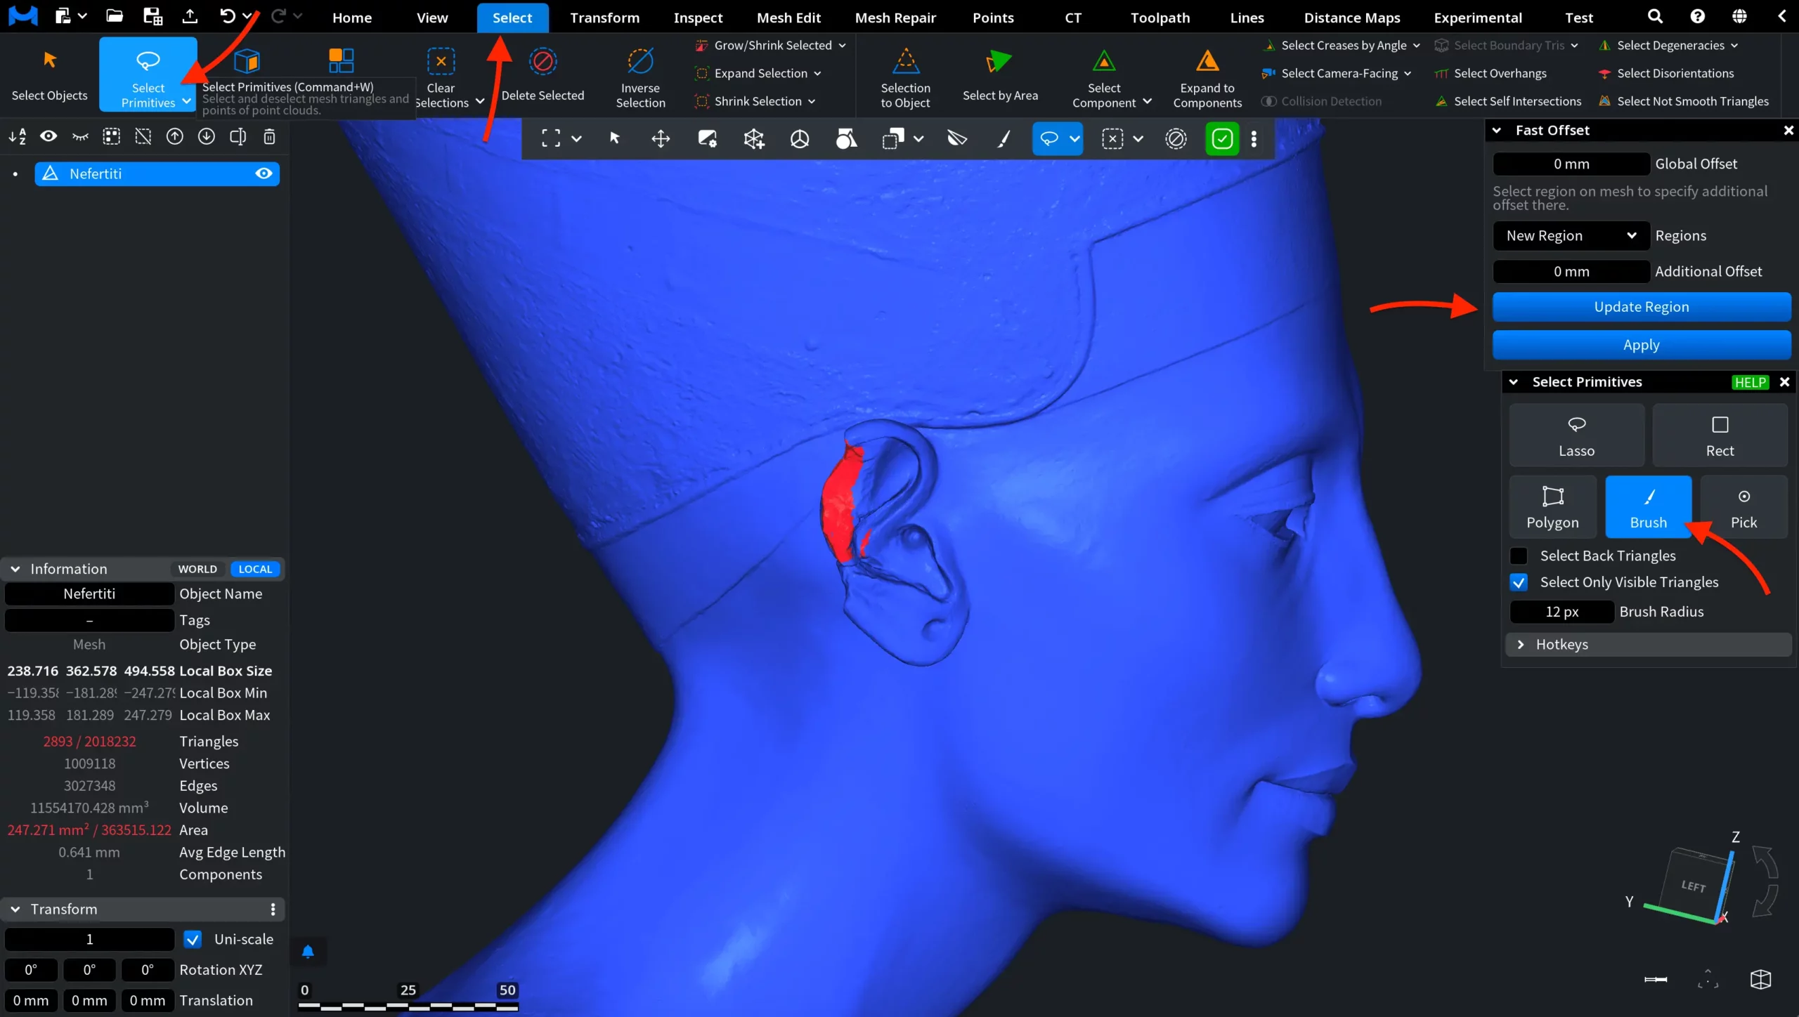This screenshot has width=1799, height=1017.
Task: Toggle the Uni-scale checkbox
Action: (x=193, y=939)
